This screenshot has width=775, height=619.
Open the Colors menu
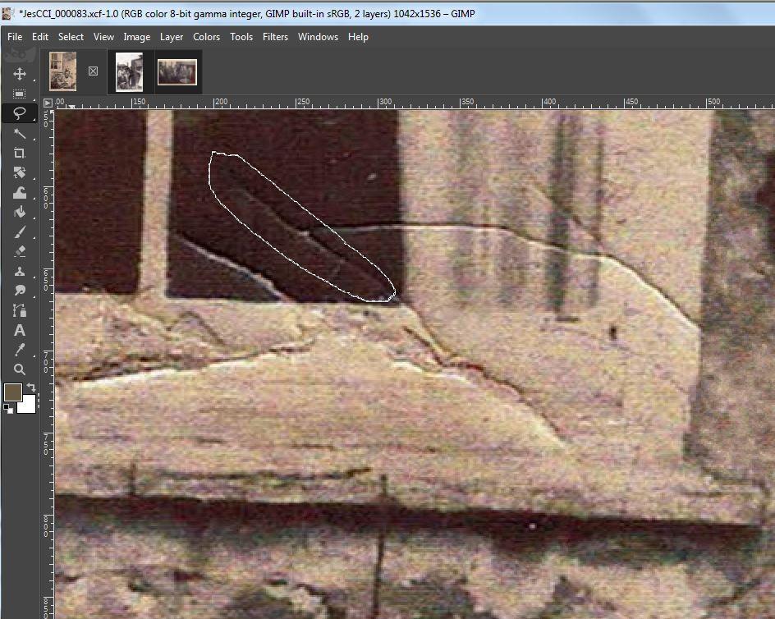coord(207,37)
